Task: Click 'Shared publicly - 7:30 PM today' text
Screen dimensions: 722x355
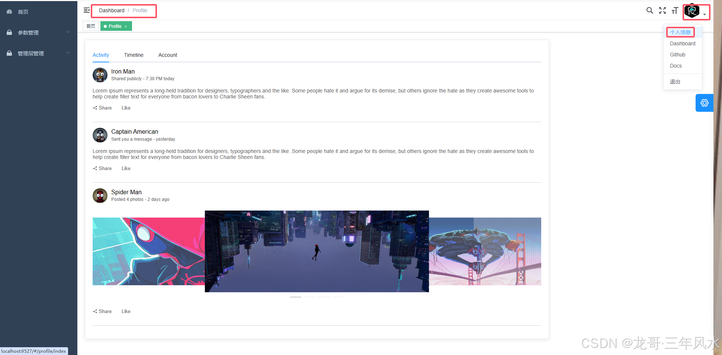Action: (x=143, y=79)
